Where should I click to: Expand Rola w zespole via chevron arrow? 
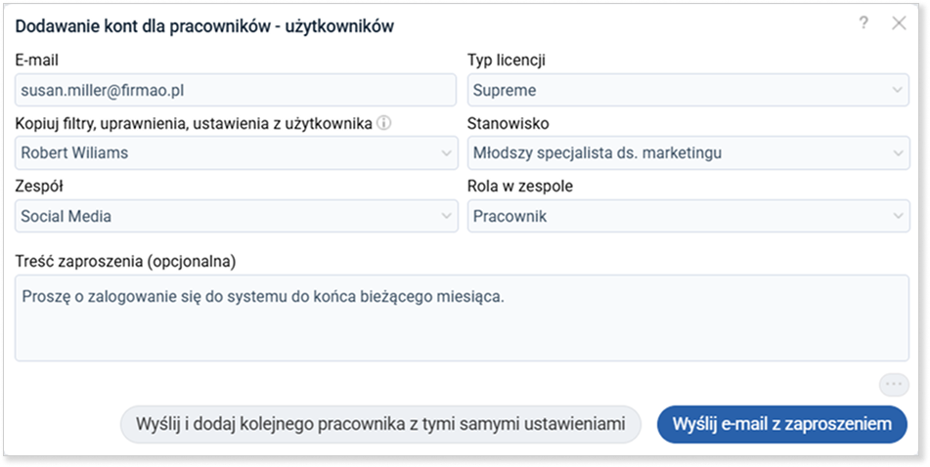pos(898,216)
